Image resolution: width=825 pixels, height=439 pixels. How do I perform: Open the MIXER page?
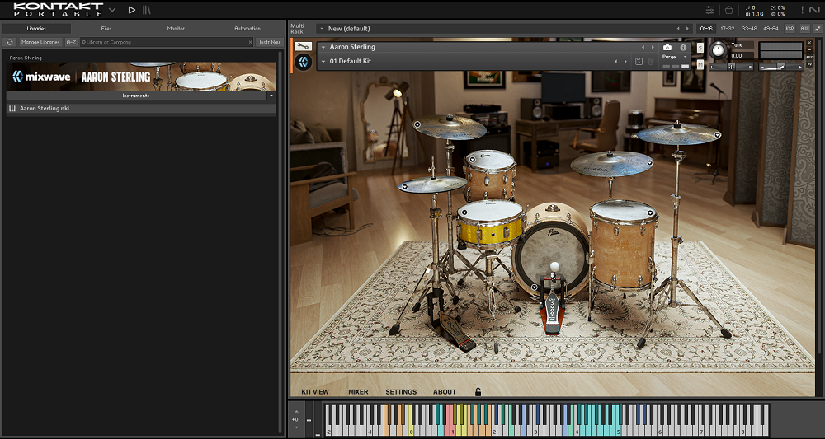point(358,392)
